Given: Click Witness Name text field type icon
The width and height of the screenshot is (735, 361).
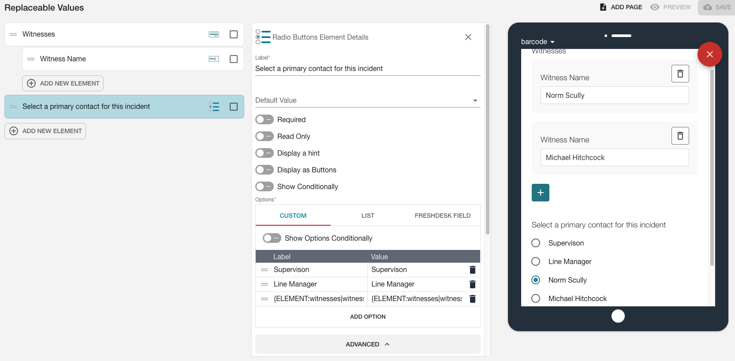Looking at the screenshot, I should tap(214, 59).
